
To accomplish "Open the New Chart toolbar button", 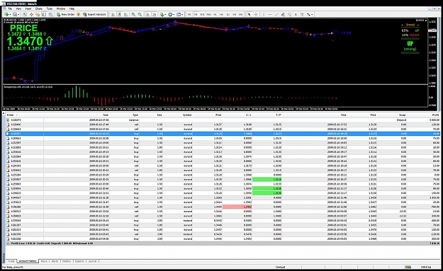I will [7, 14].
